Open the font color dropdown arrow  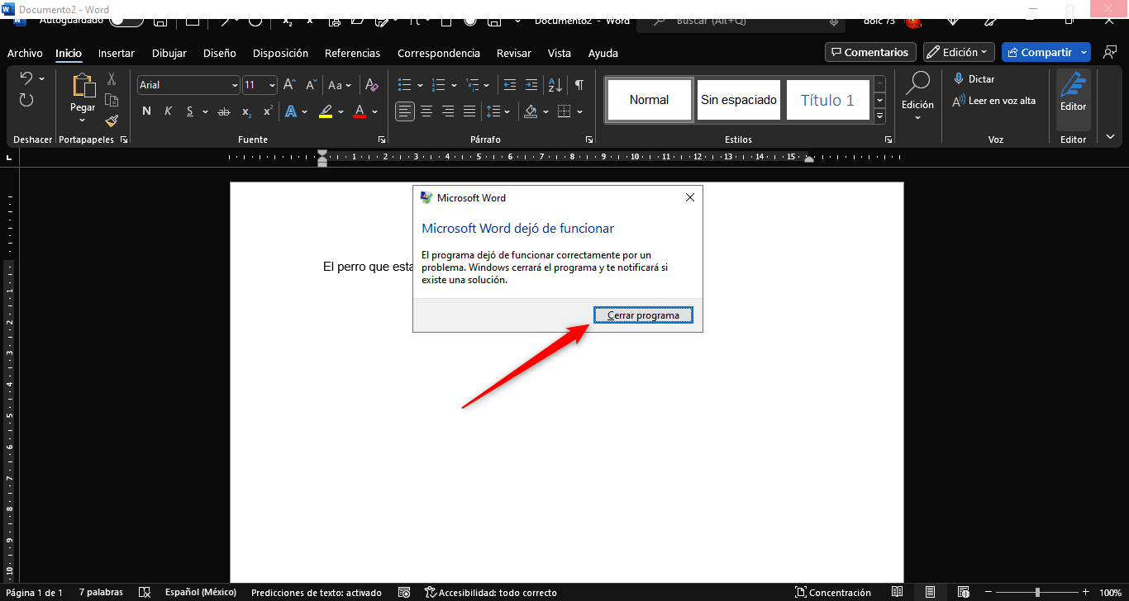tap(374, 111)
